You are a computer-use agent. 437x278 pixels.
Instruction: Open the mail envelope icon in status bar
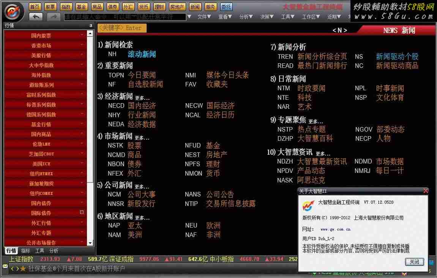(5, 266)
